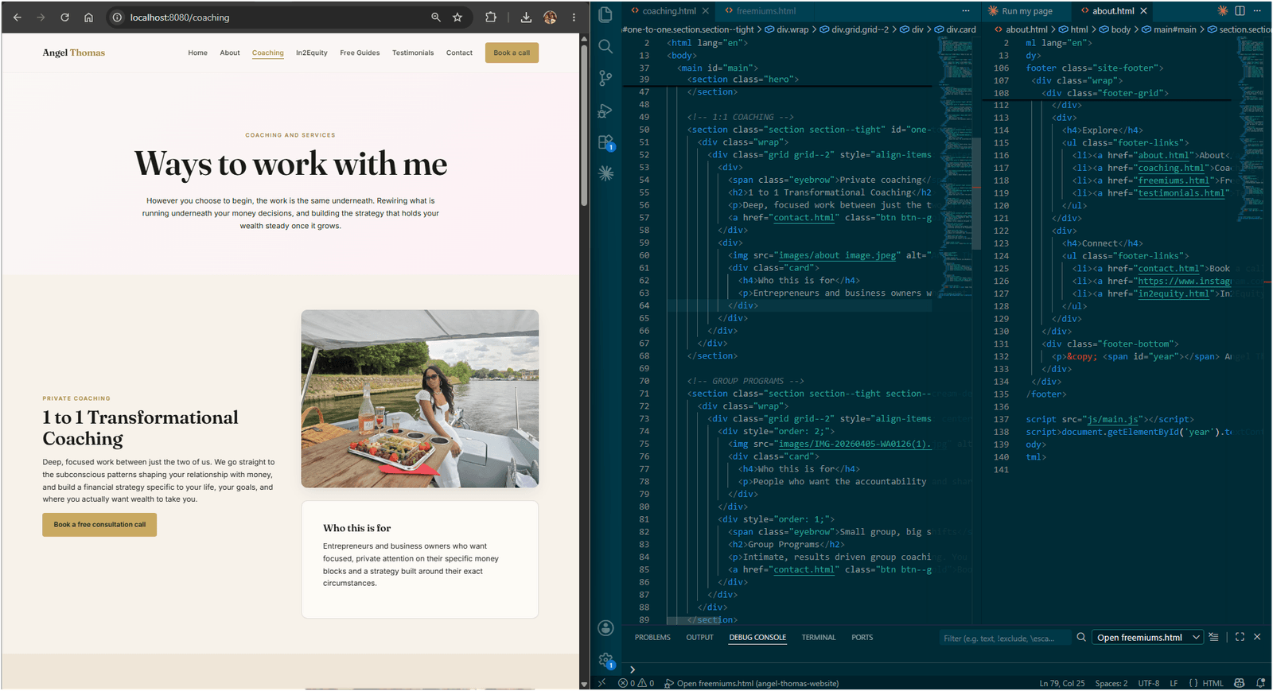The height and width of the screenshot is (691, 1273).
Task: Bookmark this page with the star icon
Action: [457, 17]
